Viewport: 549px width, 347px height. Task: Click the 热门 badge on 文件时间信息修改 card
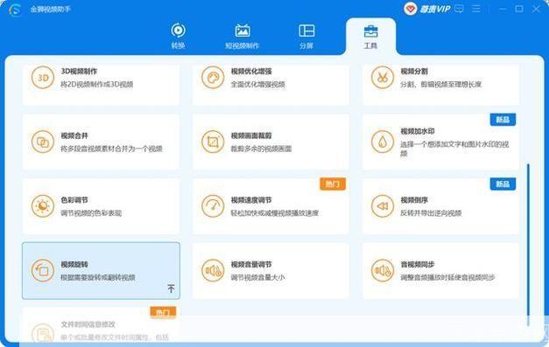163,312
